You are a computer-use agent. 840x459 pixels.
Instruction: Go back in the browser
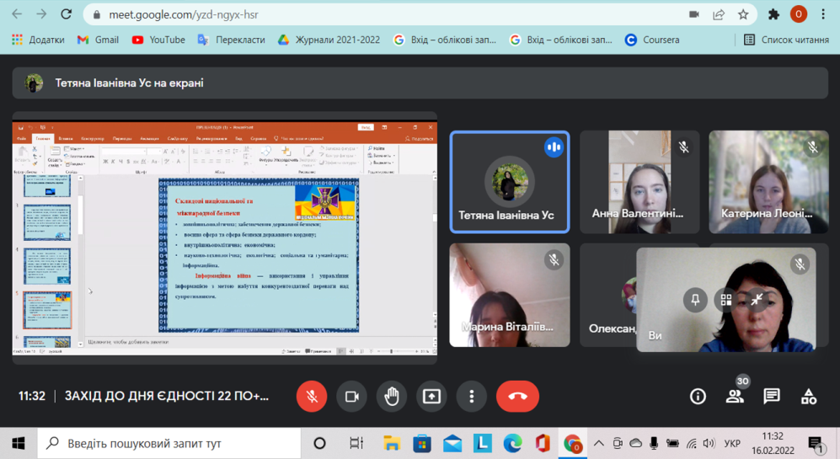pos(17,14)
